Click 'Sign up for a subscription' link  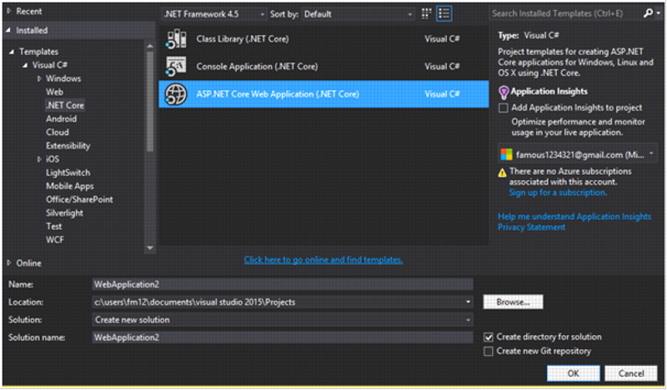tap(558, 192)
